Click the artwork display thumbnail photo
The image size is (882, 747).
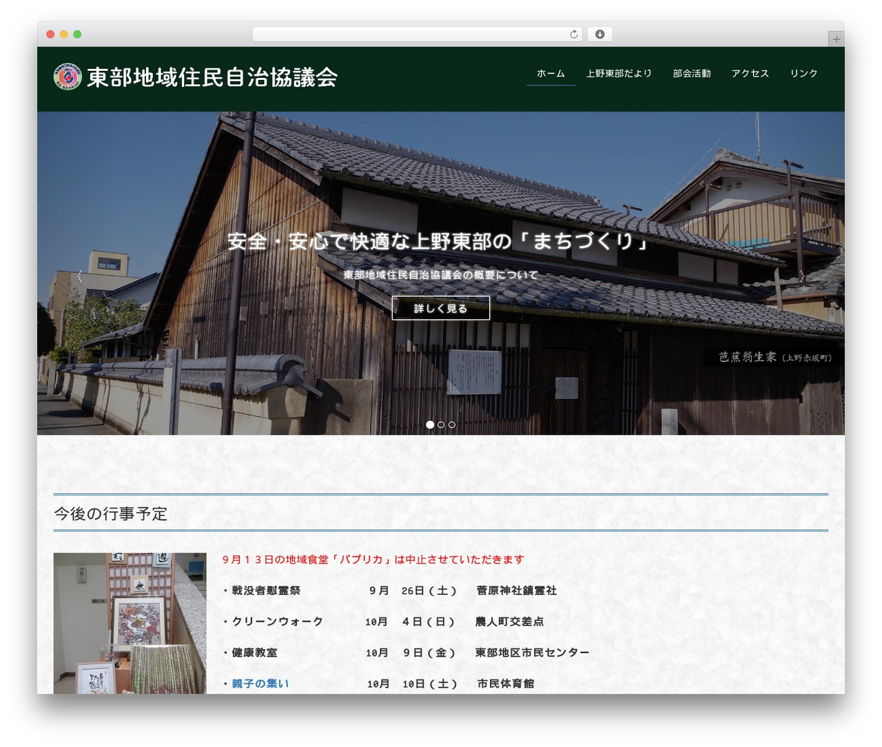[x=130, y=623]
